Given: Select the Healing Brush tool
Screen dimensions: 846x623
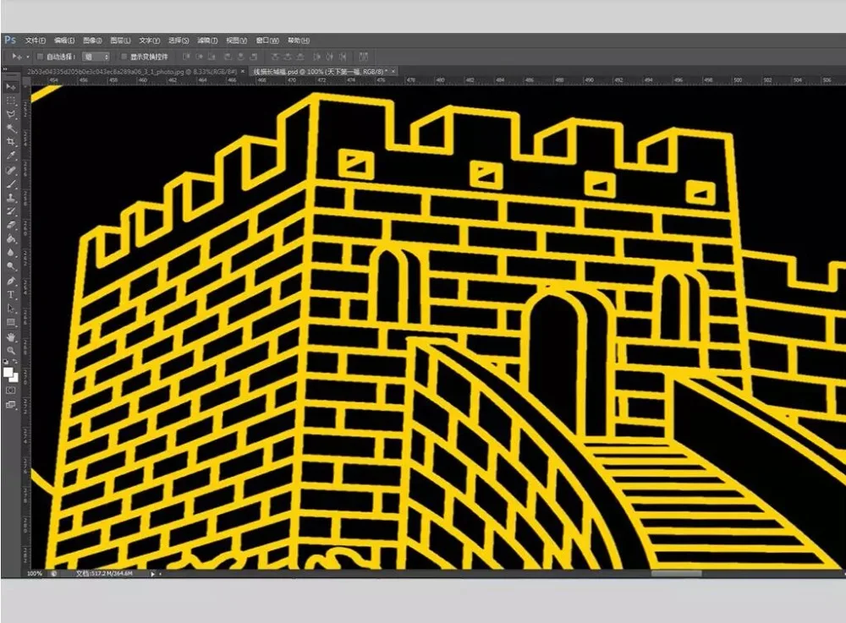Looking at the screenshot, I should [11, 170].
